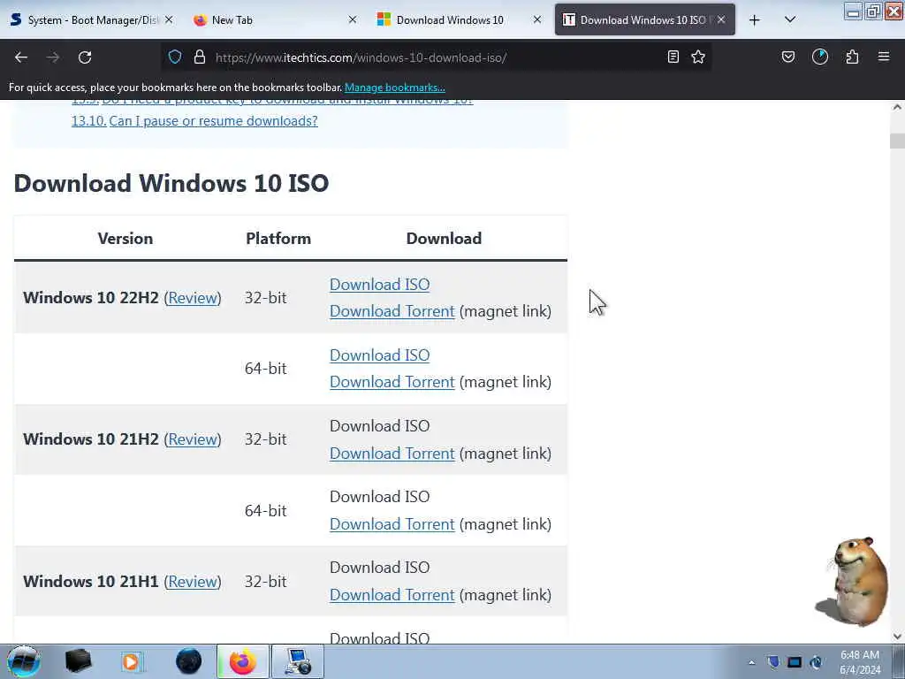Close the Download Windows 10 Microsoft tab
The width and height of the screenshot is (905, 679).
click(x=537, y=19)
